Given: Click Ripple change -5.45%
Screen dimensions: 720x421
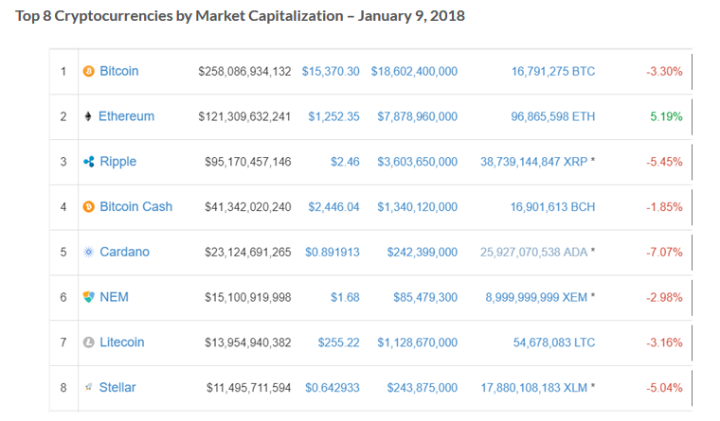Looking at the screenshot, I should click(664, 162).
